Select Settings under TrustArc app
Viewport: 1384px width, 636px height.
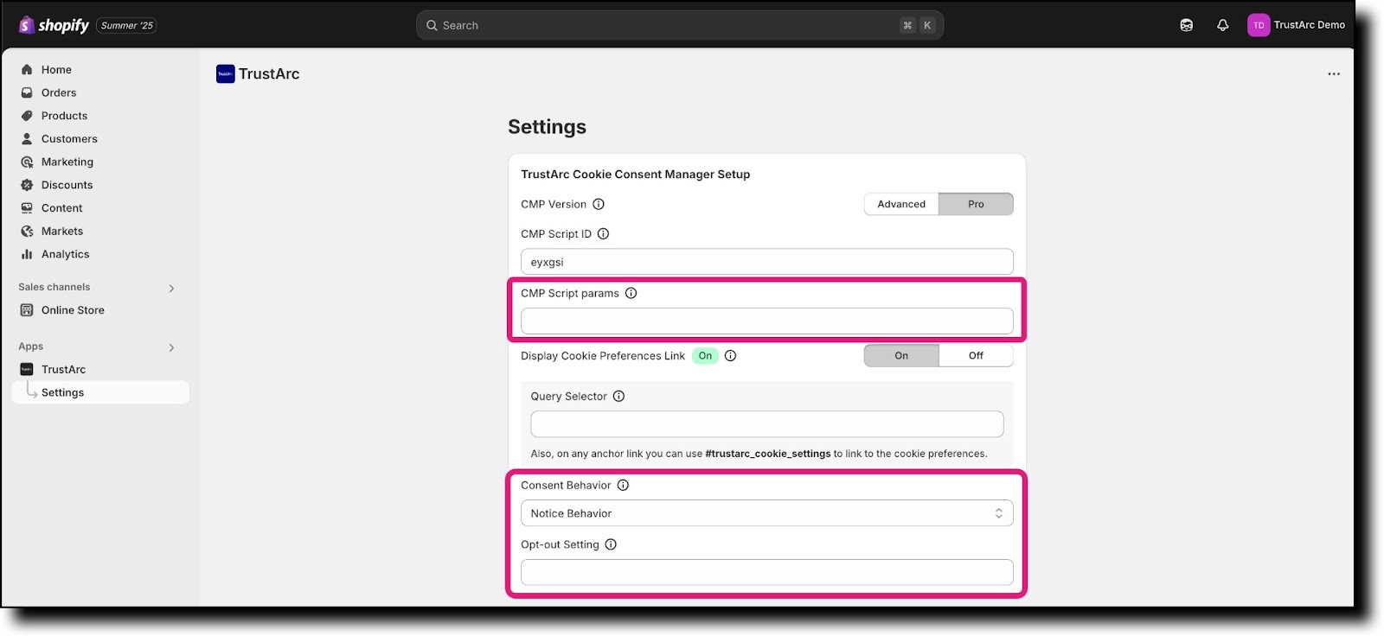click(x=100, y=392)
